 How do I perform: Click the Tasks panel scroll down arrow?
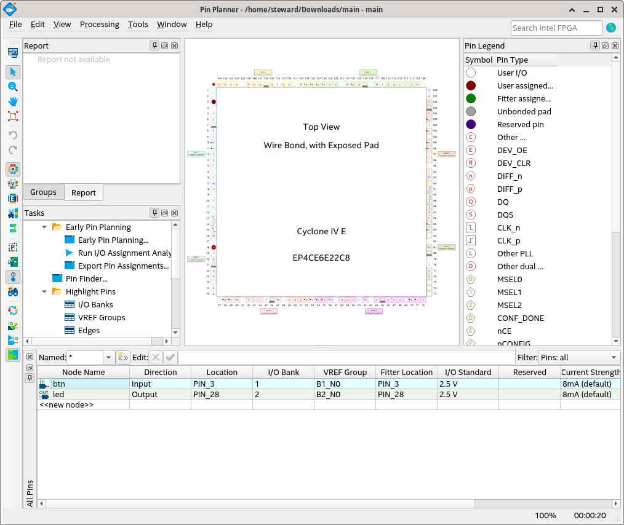175,332
